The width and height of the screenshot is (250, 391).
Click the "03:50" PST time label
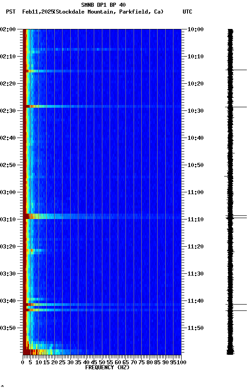[8, 328]
